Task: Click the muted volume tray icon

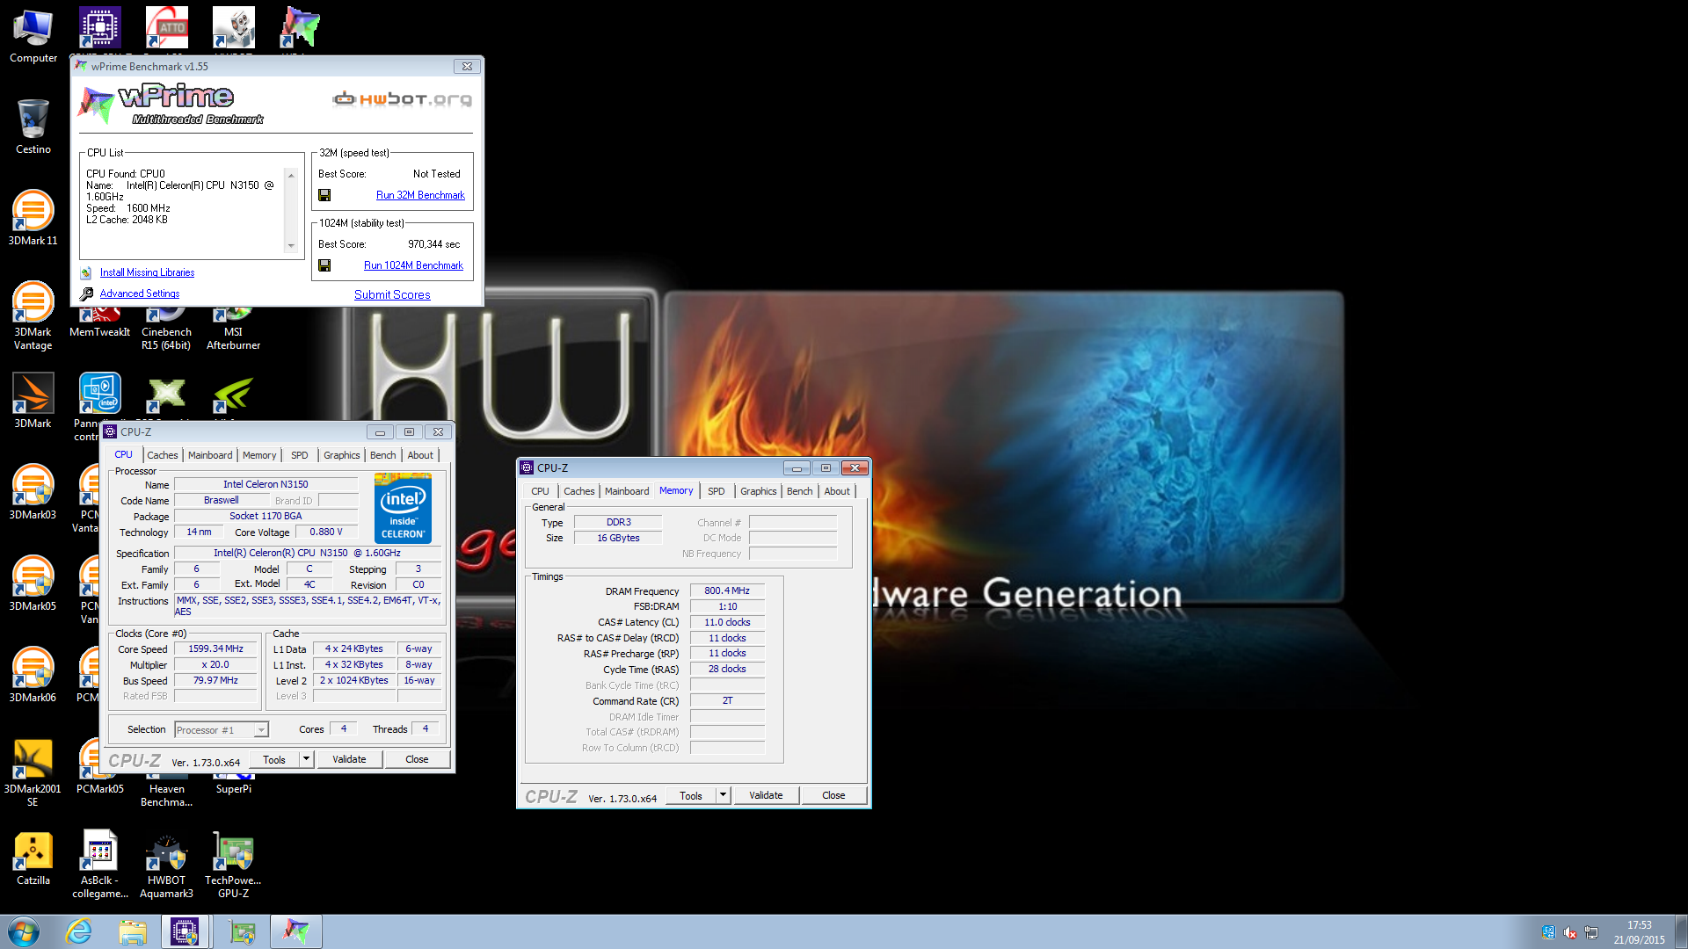Action: pyautogui.click(x=1570, y=933)
